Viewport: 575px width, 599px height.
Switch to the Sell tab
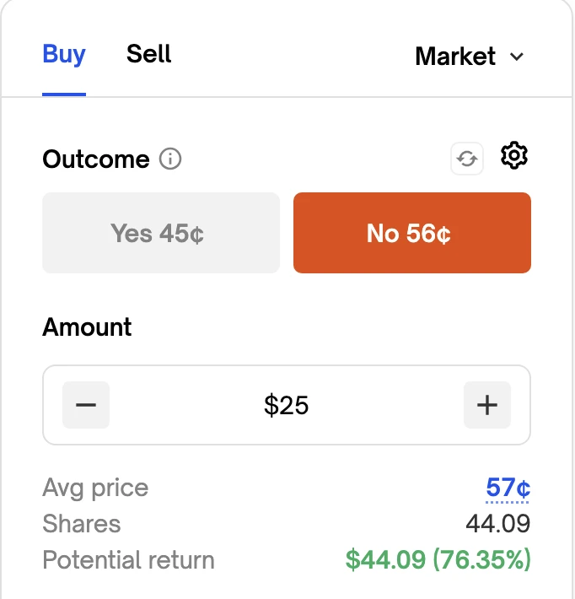tap(149, 55)
